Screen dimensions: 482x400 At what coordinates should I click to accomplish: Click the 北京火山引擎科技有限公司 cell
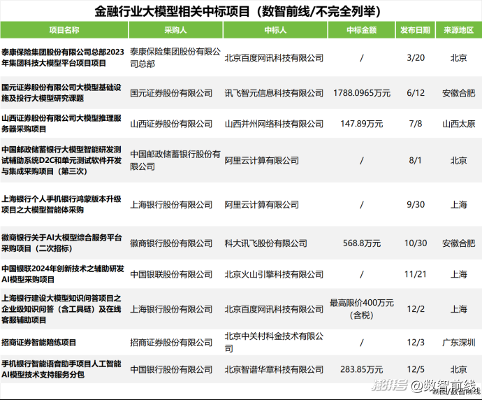pyautogui.click(x=274, y=274)
